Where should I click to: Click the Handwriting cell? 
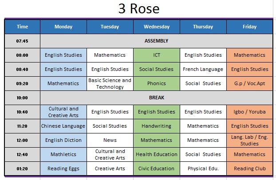(157, 126)
